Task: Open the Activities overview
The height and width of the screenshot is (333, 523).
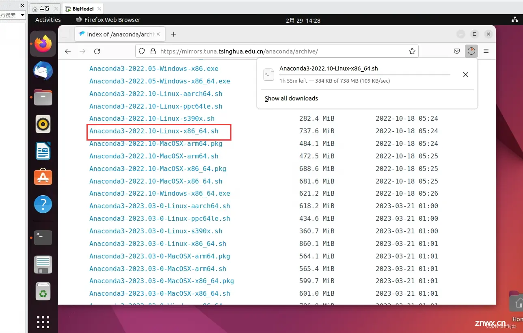Action: pyautogui.click(x=48, y=20)
